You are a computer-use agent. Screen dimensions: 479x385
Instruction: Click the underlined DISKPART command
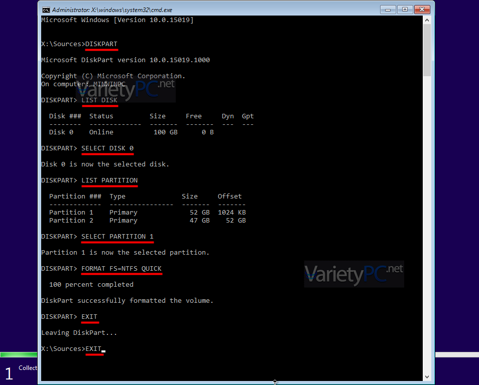(x=101, y=44)
